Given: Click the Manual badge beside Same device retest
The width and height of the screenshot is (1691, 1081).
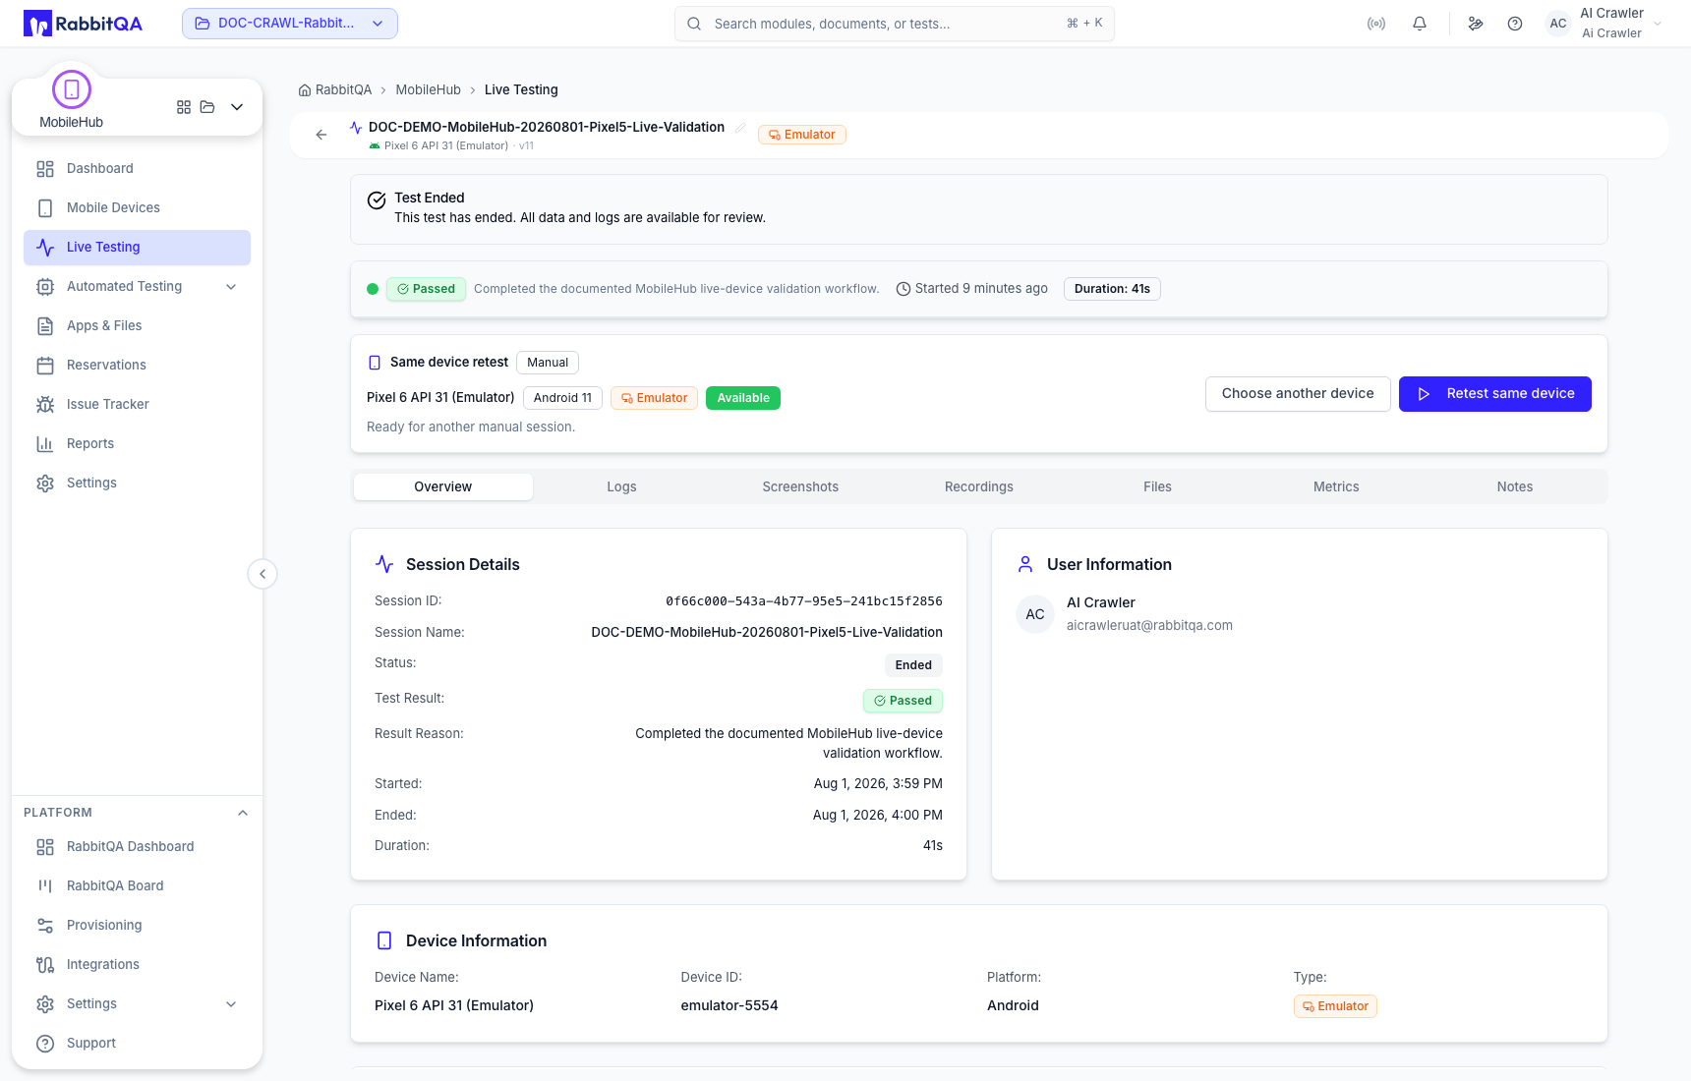Looking at the screenshot, I should (x=548, y=363).
